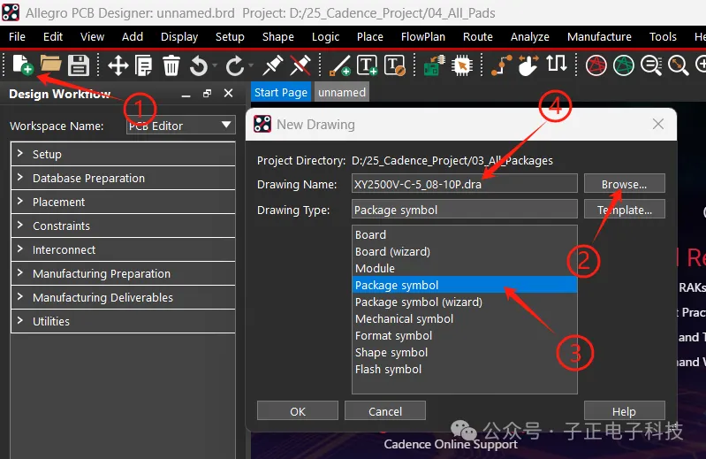Expand the Database Preparation section
706x459 pixels.
[123, 178]
